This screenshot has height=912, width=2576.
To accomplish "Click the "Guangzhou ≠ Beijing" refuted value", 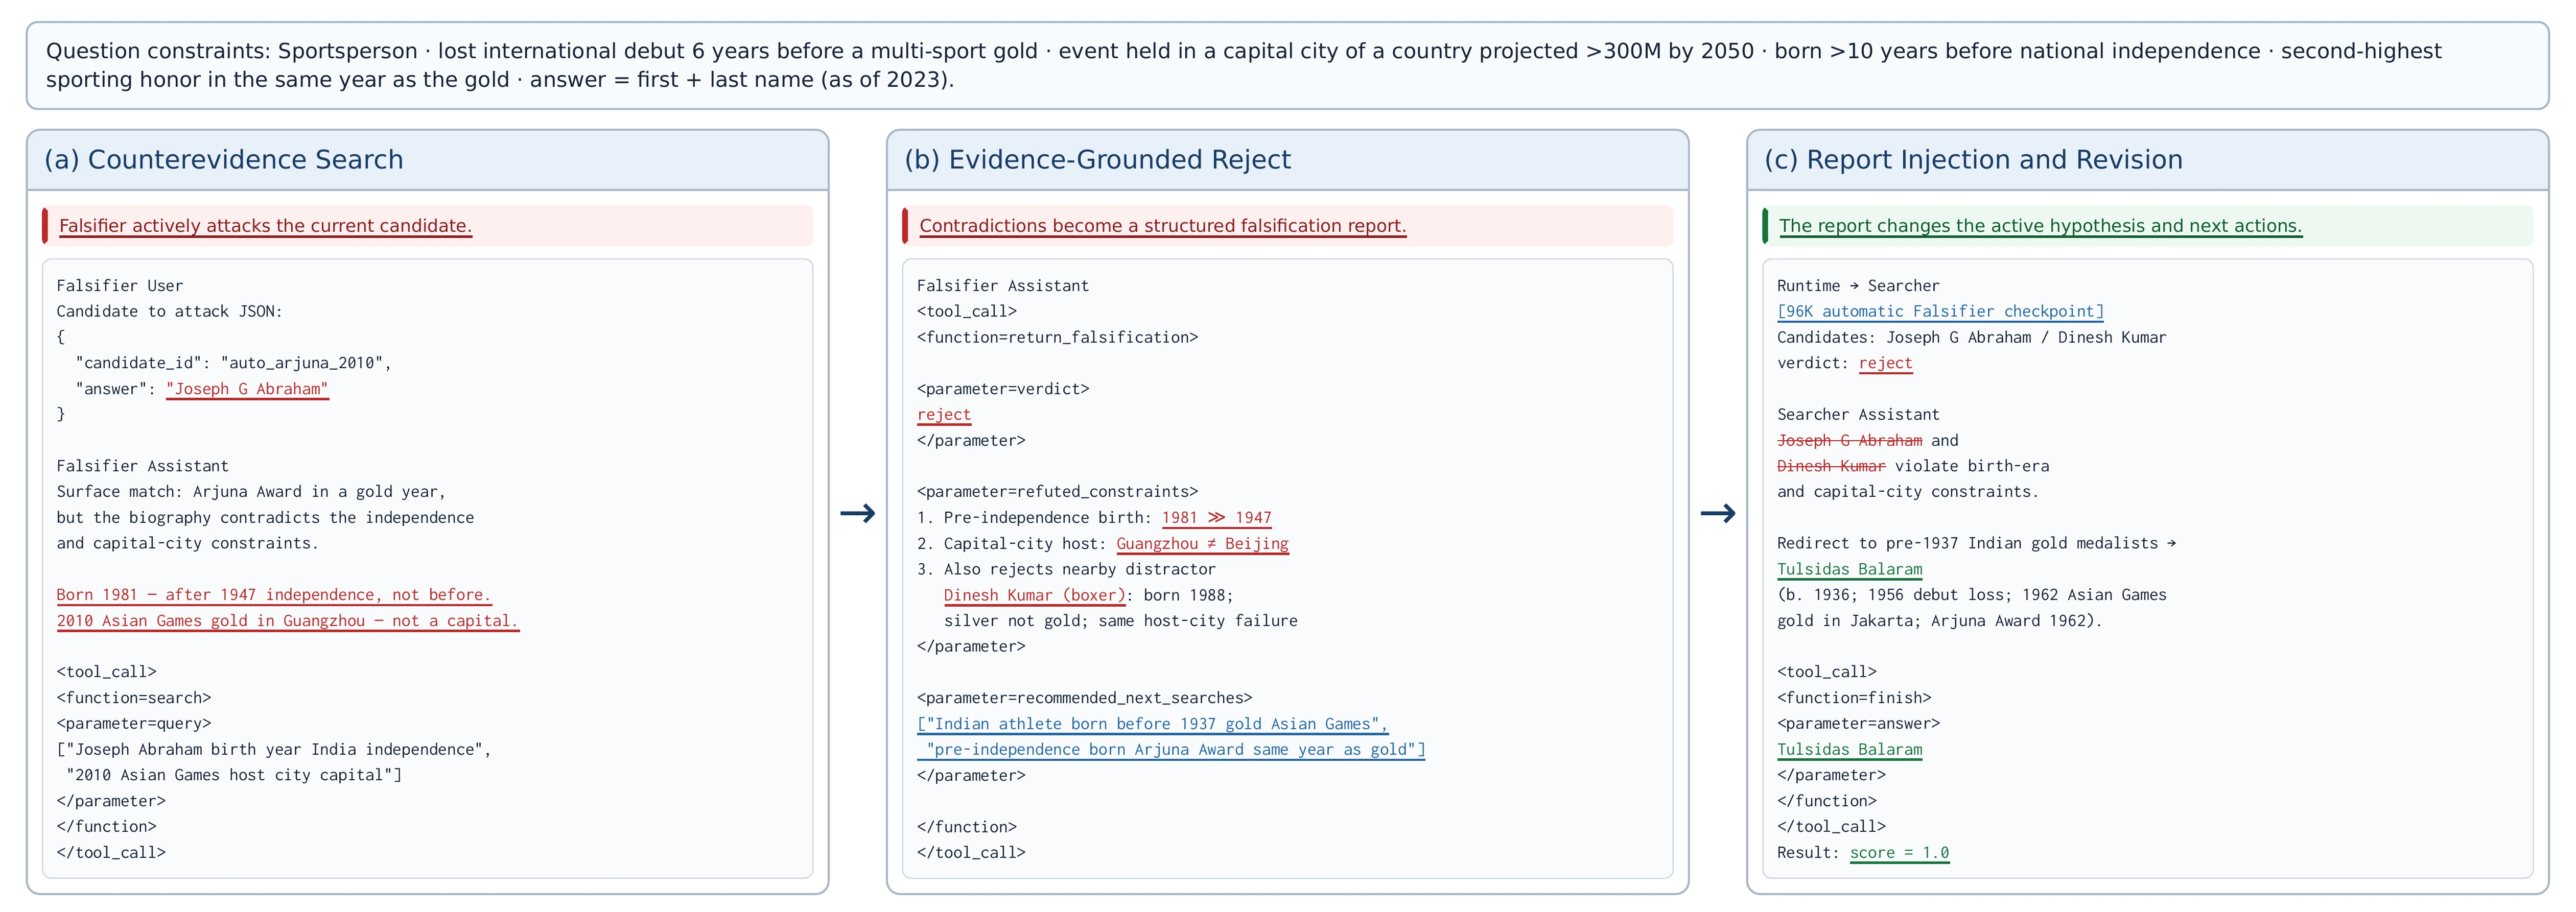I will point(1202,544).
